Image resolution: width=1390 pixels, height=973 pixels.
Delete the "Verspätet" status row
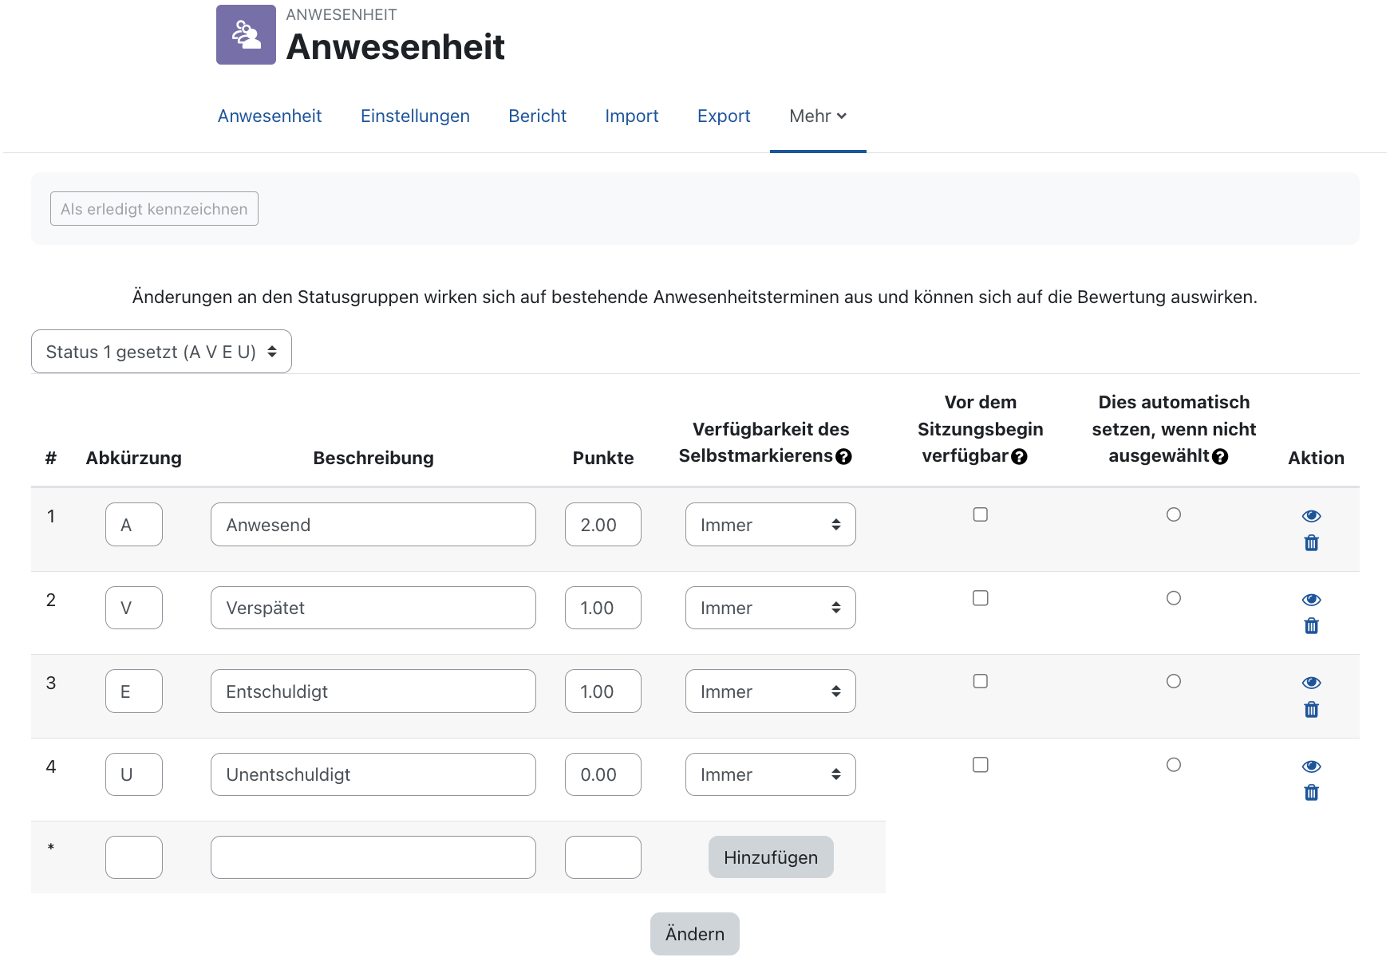1312,626
